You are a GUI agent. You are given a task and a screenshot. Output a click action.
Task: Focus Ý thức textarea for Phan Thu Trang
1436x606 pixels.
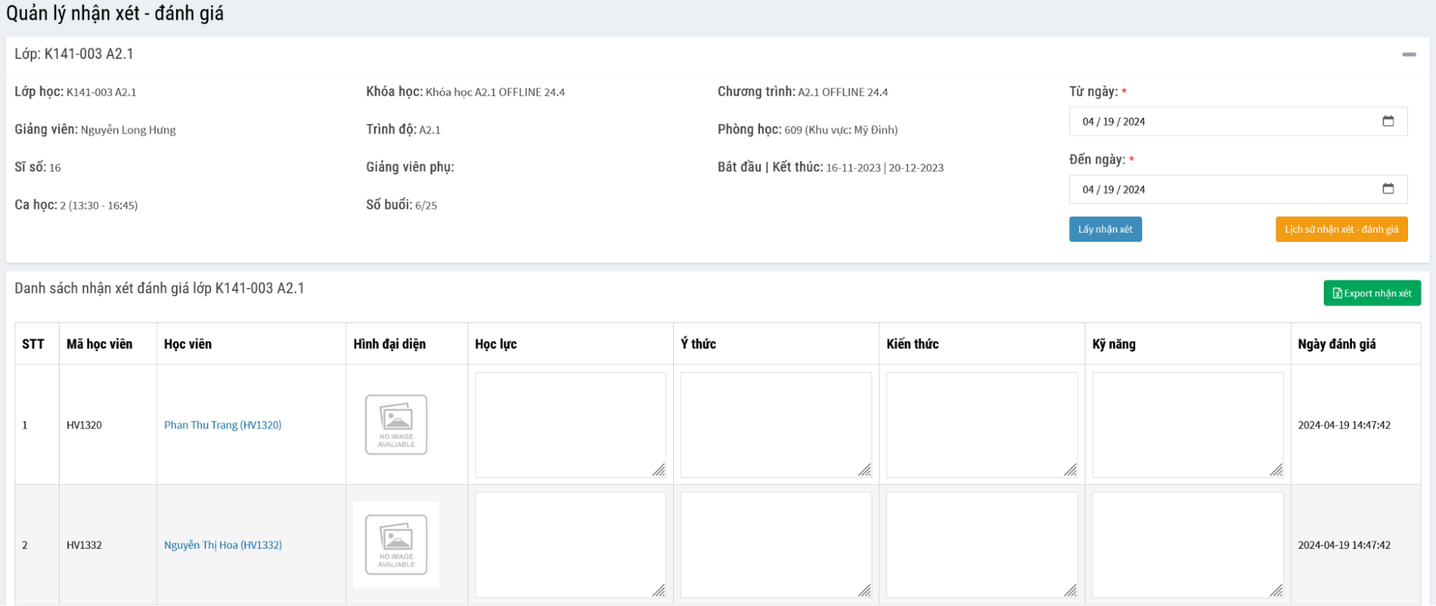776,424
